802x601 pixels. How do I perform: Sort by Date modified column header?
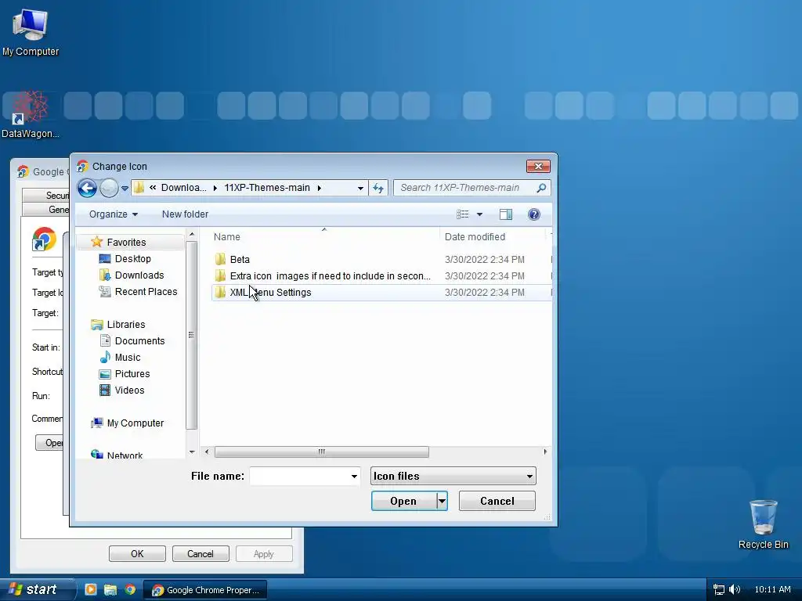pyautogui.click(x=475, y=236)
